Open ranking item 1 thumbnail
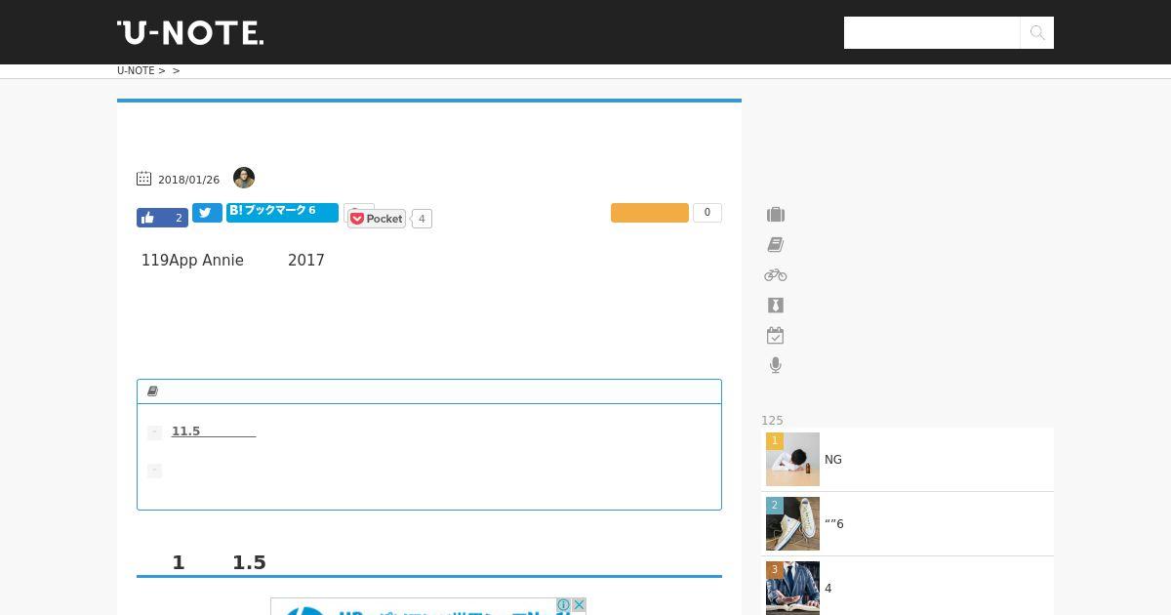The height and width of the screenshot is (615, 1171). click(x=792, y=459)
